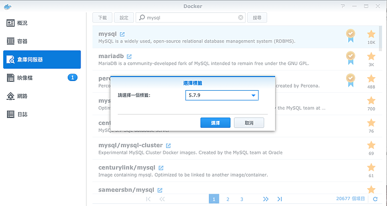Screen dimensions: 387x206
Task: Click the star icon showing 3K
Action: pos(371,56)
